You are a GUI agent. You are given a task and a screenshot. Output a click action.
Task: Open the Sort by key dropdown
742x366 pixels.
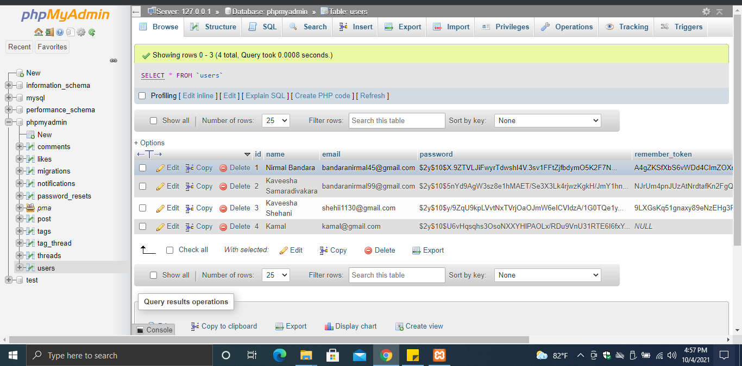coord(547,120)
